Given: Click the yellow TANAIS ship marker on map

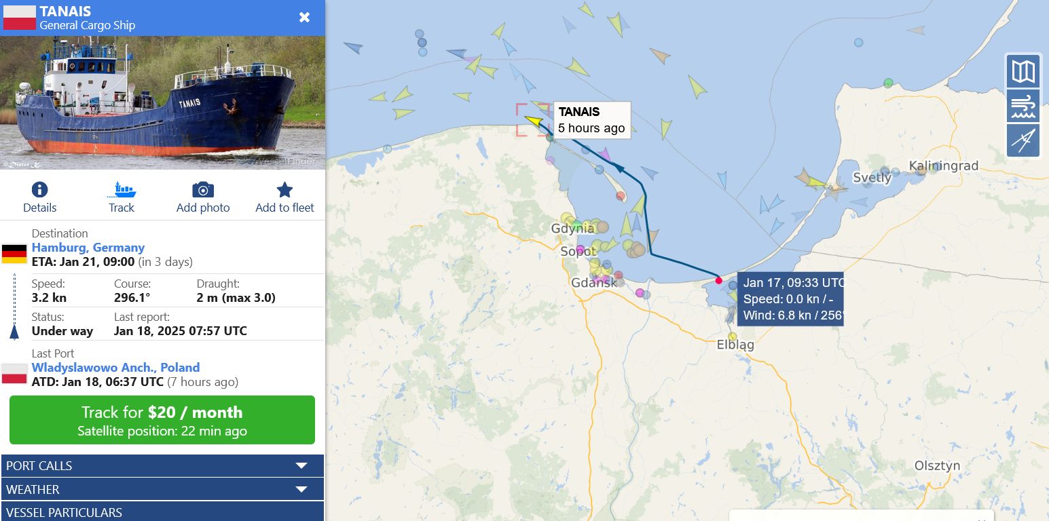Looking at the screenshot, I should point(534,121).
